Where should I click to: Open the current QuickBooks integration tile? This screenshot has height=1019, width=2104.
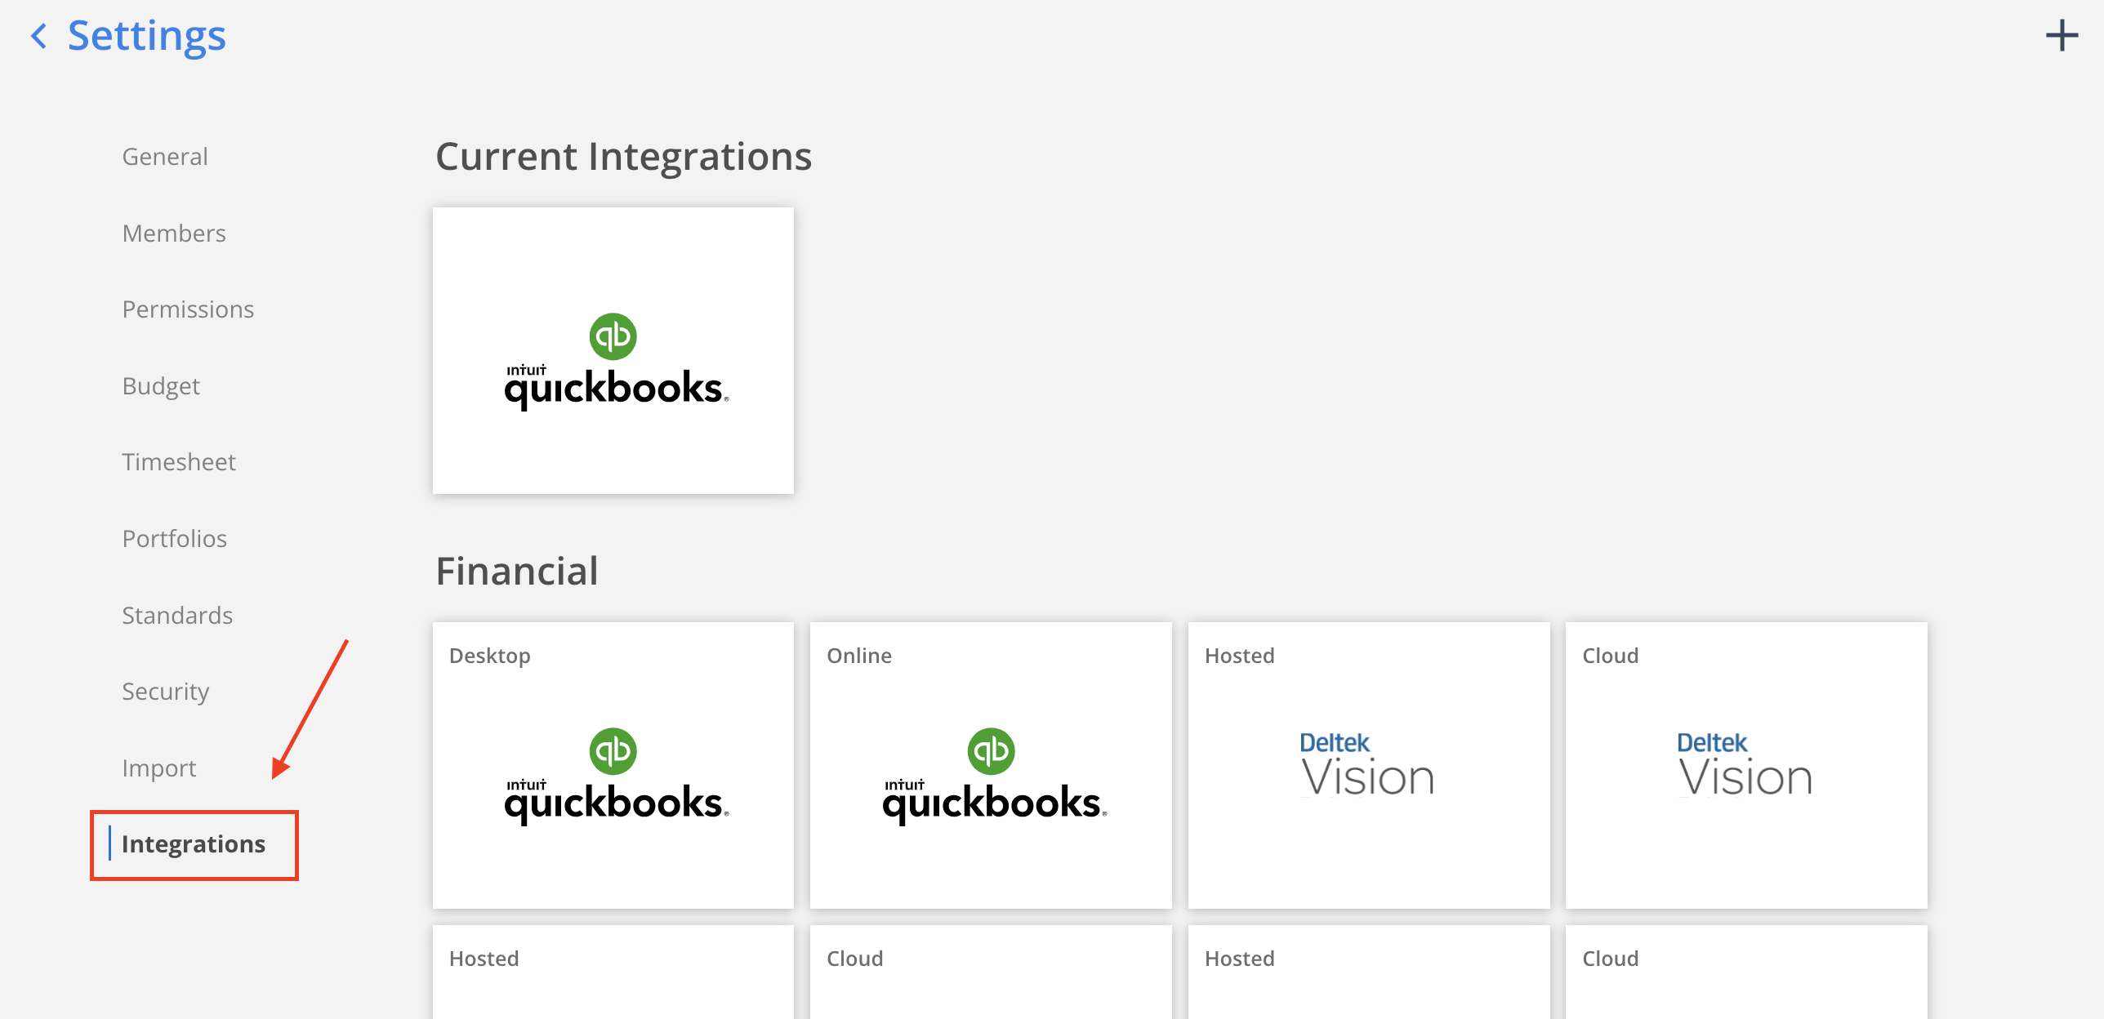[613, 350]
